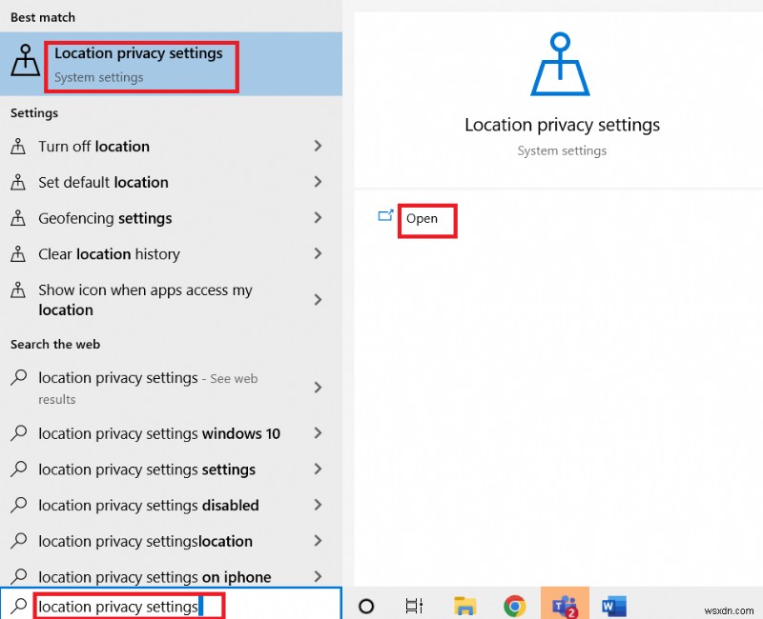Click the location pin icon in Best match

[26, 60]
